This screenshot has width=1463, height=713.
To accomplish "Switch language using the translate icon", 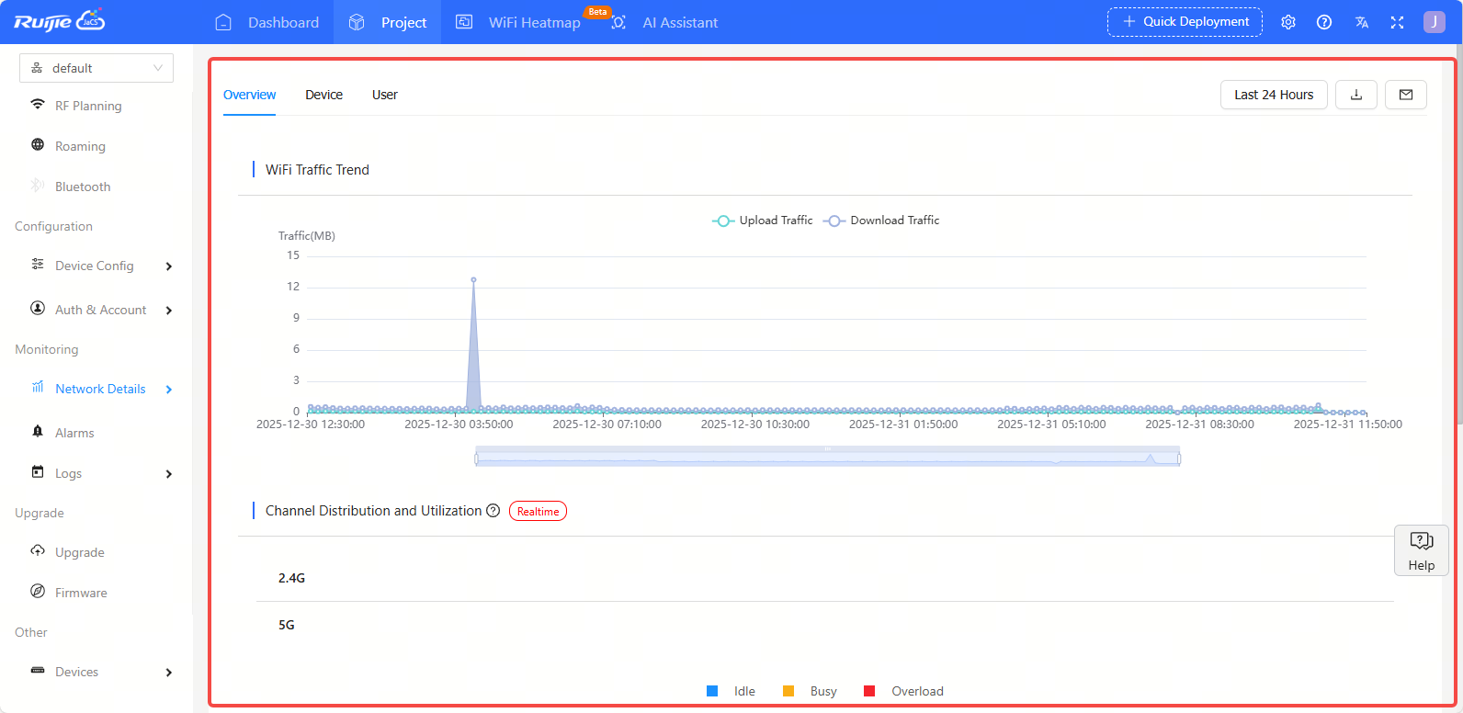I will [x=1362, y=22].
